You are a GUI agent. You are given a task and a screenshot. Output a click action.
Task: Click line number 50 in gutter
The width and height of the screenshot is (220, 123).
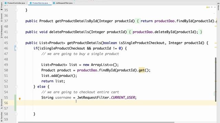[x=6, y=70]
